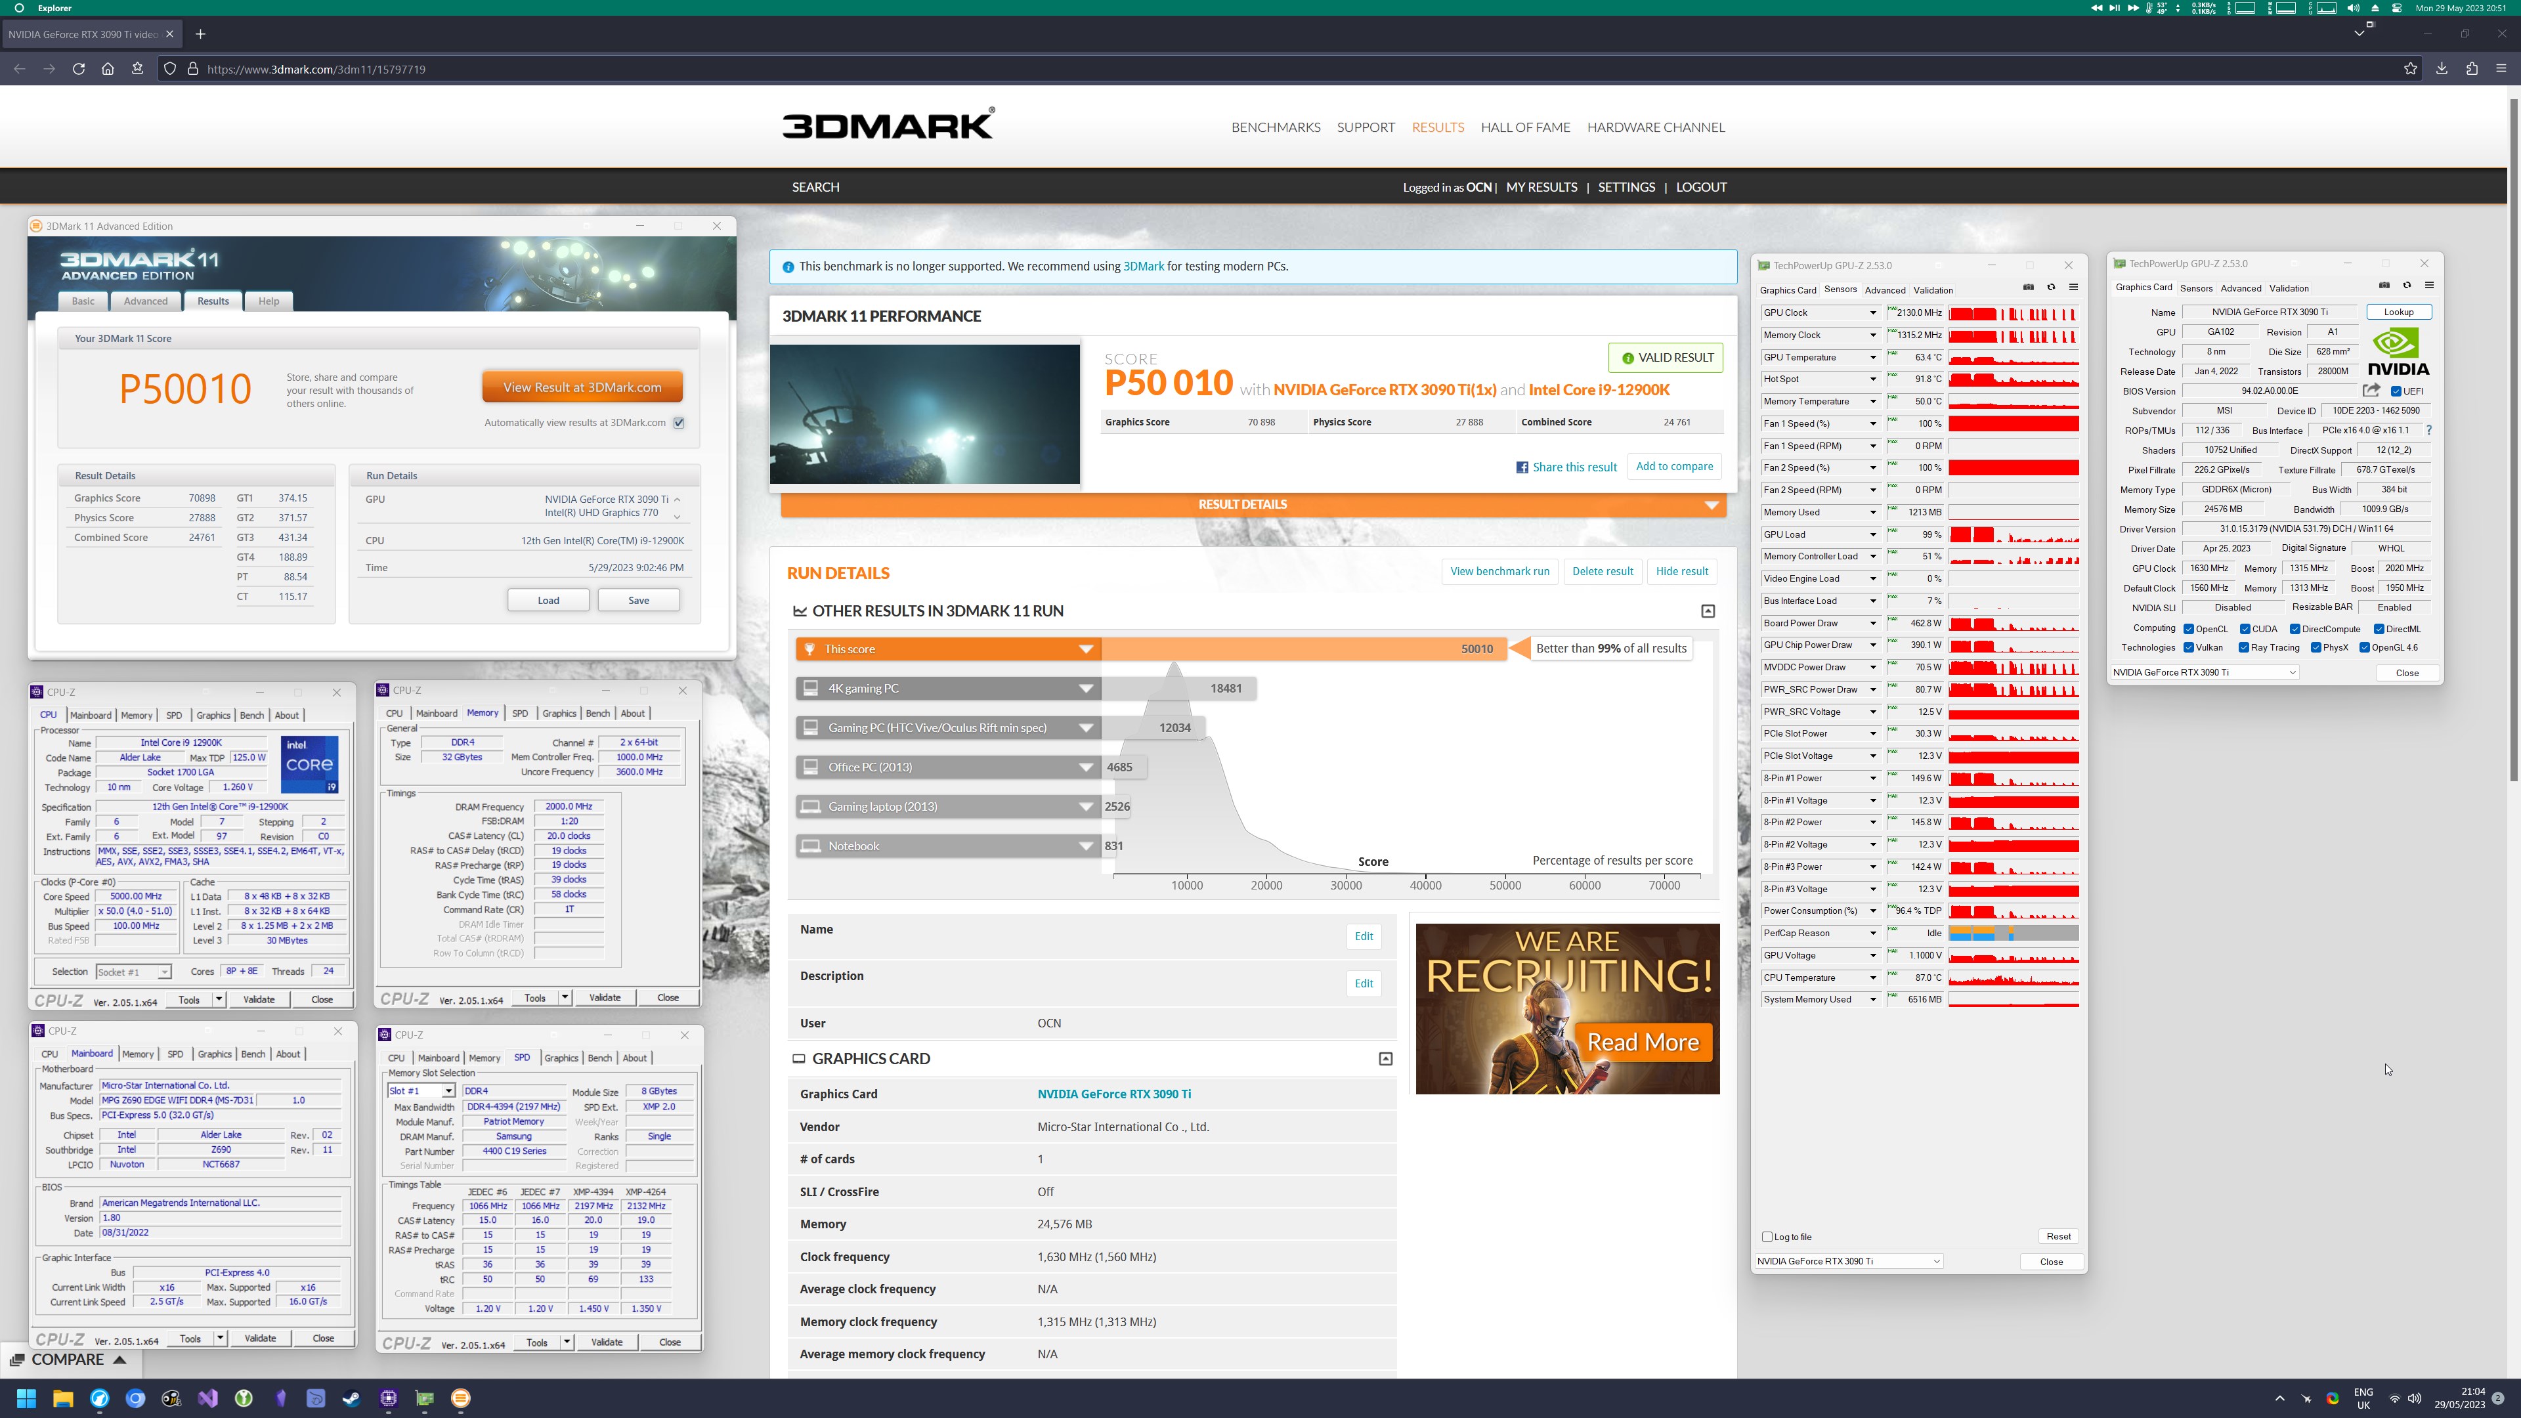This screenshot has height=1418, width=2521.
Task: Bookmark this page with the star icon
Action: (x=2411, y=68)
